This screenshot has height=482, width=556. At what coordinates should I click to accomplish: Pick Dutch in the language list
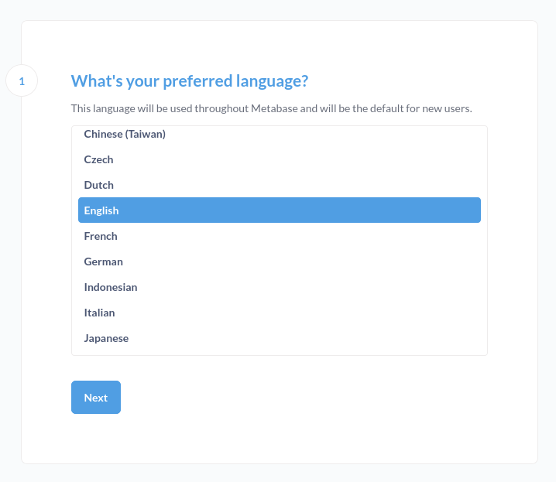tap(280, 185)
